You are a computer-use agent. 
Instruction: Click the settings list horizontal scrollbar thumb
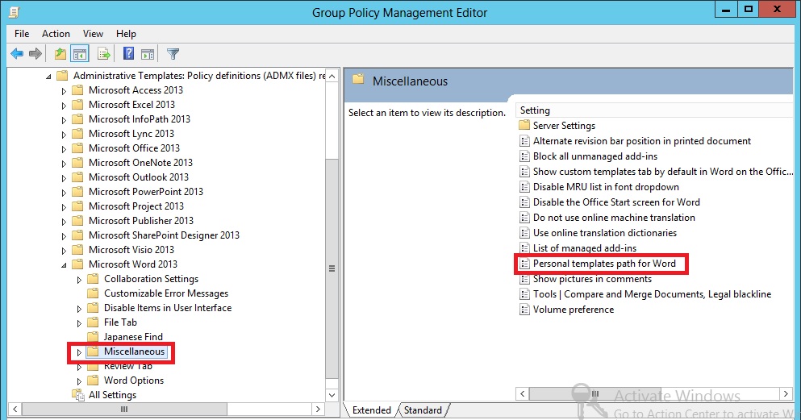coord(595,393)
